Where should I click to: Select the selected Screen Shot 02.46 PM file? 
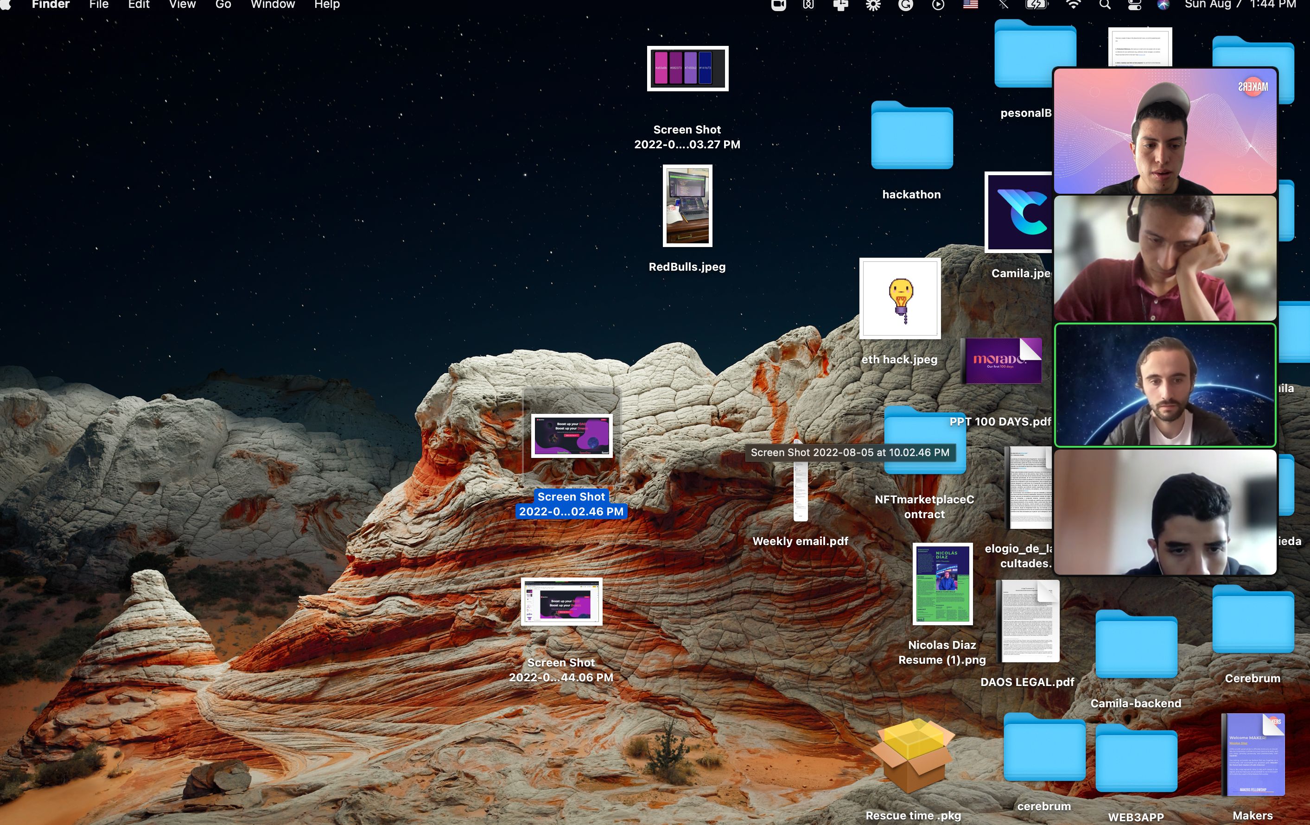coord(572,436)
